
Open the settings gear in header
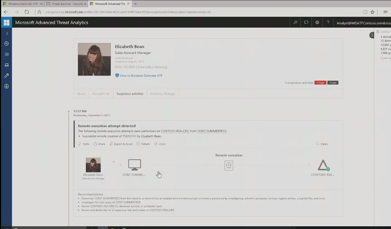point(317,23)
